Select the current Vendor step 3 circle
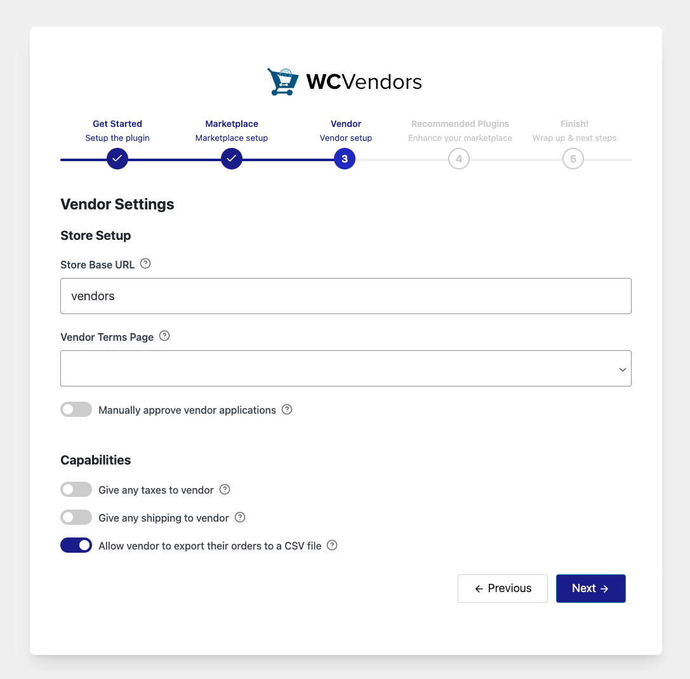Viewport: 690px width, 679px height. pos(345,159)
